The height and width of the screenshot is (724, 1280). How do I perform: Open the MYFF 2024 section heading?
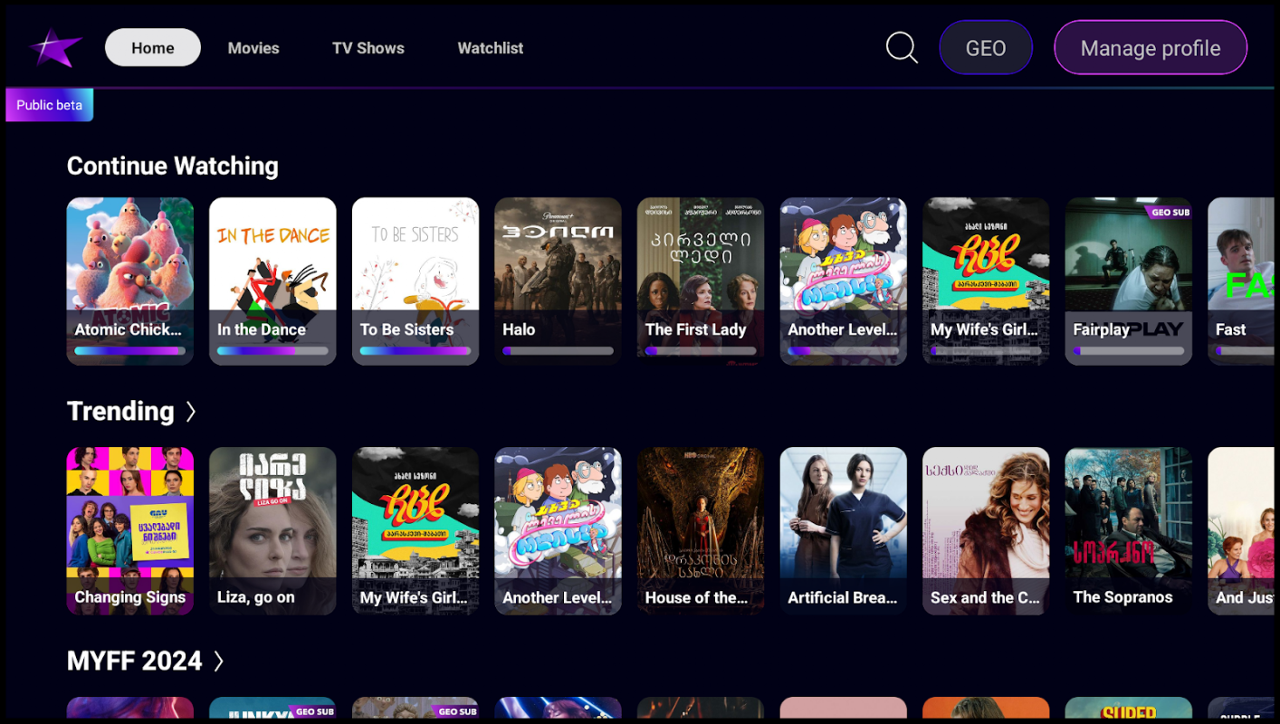tap(134, 662)
